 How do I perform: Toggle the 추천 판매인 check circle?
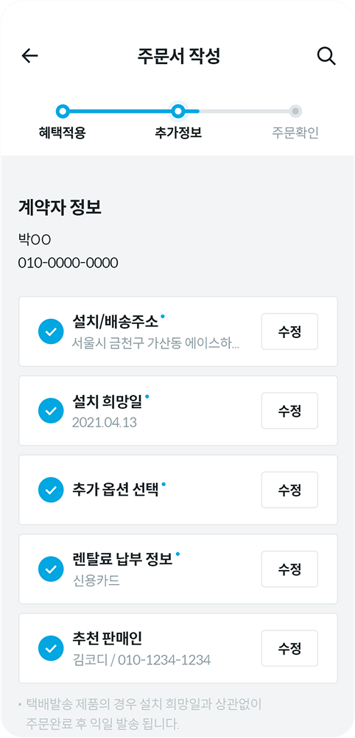click(51, 647)
